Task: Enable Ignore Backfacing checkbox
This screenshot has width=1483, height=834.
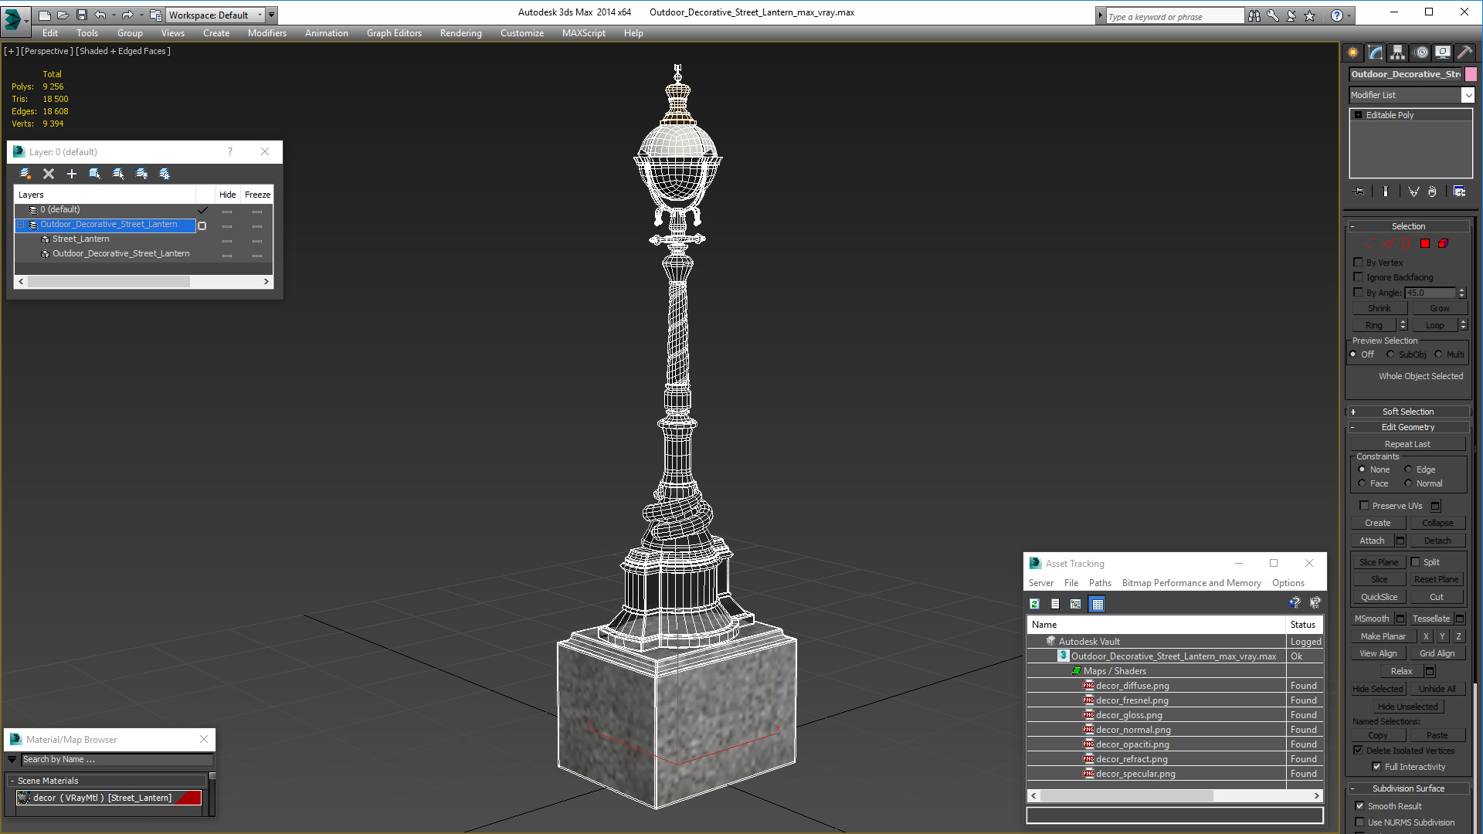Action: (x=1358, y=277)
